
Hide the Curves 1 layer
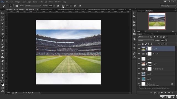[139, 54]
